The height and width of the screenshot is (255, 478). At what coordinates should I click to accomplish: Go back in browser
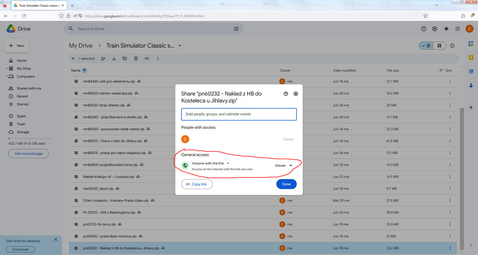coord(6,16)
